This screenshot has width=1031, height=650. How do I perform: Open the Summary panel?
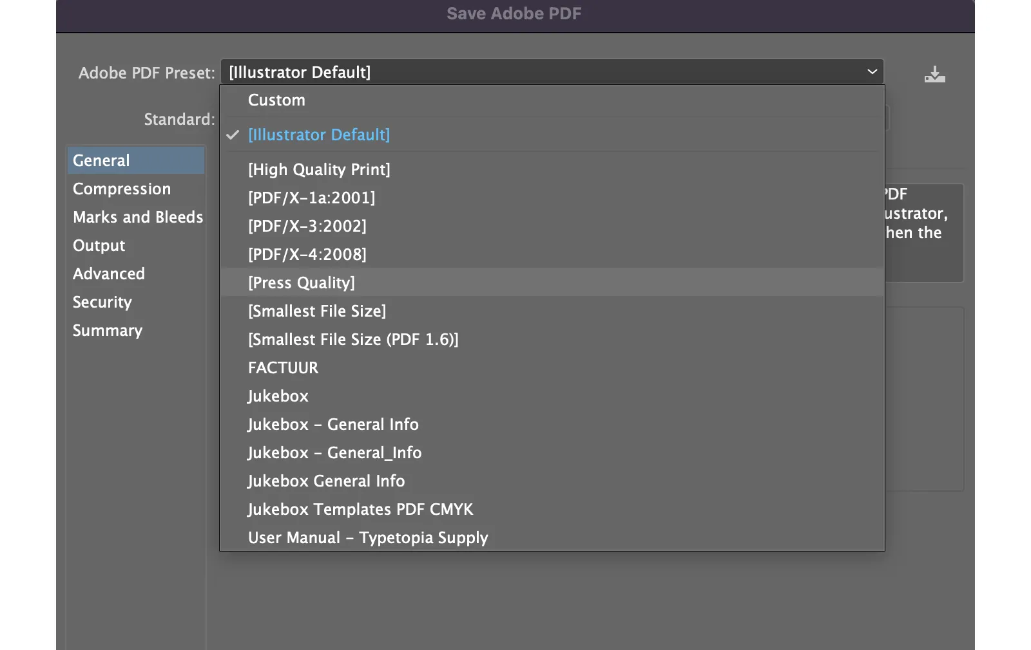[107, 330]
